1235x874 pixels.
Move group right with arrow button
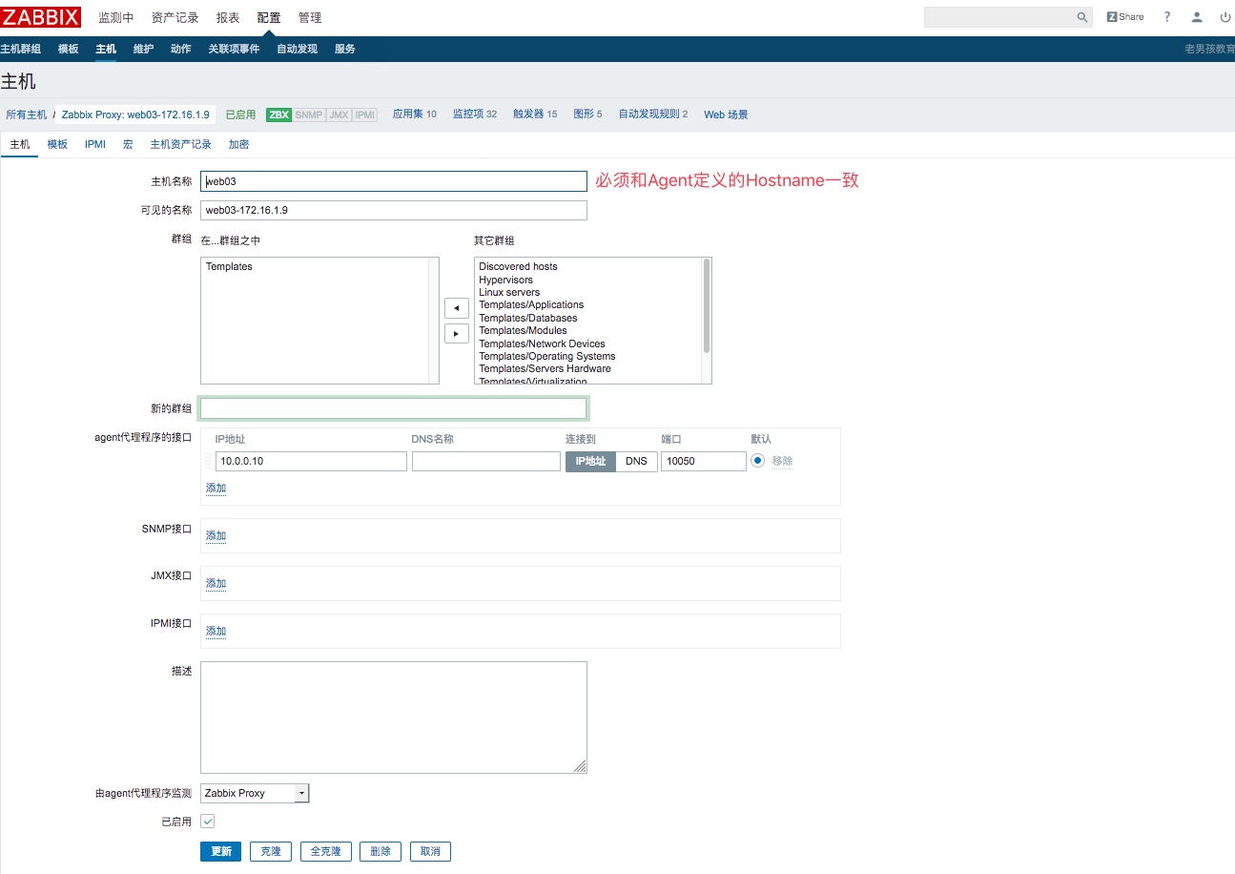457,334
